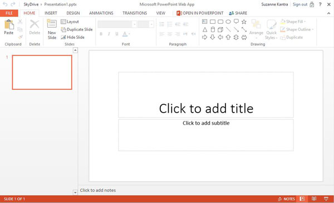Image resolution: width=334 pixels, height=203 pixels.
Task: Select the triangle shape
Action: tap(205, 29)
